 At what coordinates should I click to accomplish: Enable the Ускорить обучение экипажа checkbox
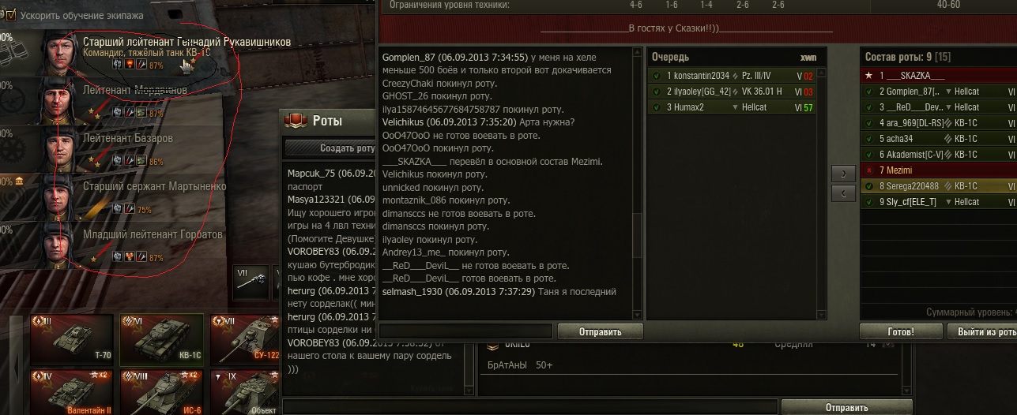(x=11, y=14)
